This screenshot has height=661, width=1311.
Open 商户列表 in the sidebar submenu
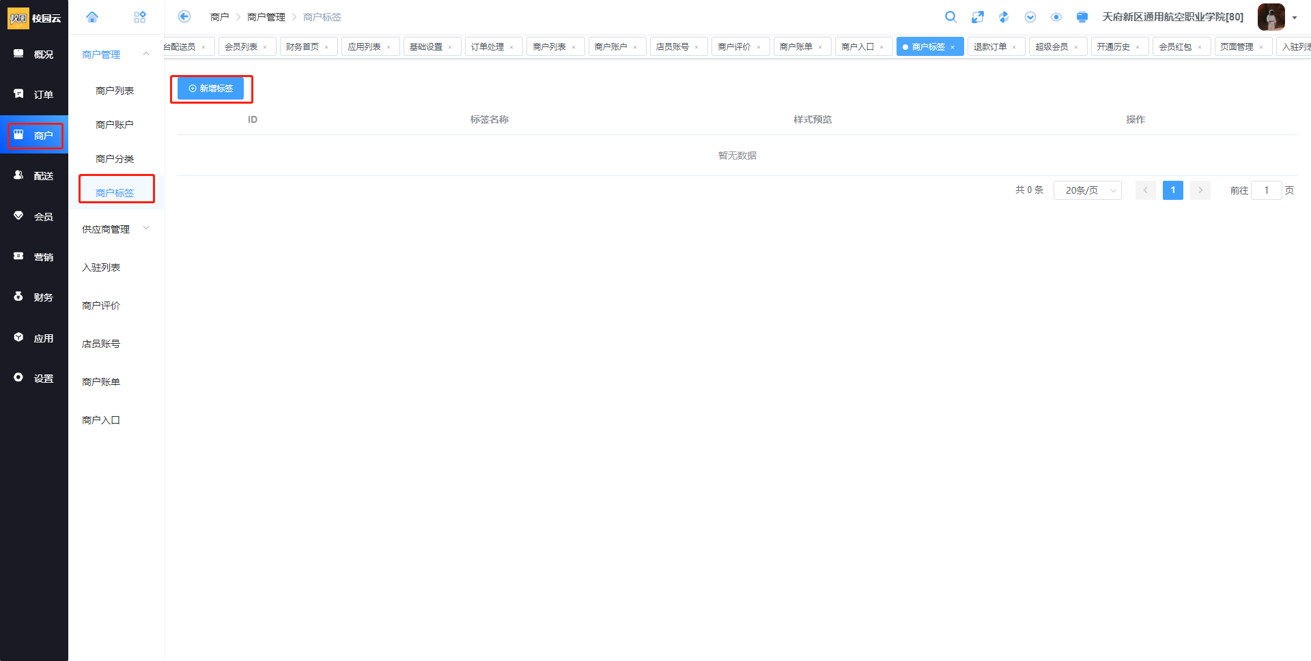click(x=115, y=90)
